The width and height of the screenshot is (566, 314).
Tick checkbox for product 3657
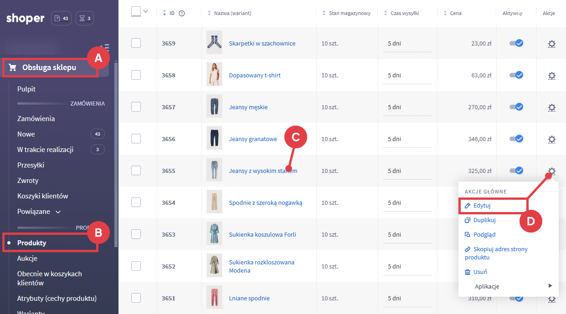click(x=136, y=107)
